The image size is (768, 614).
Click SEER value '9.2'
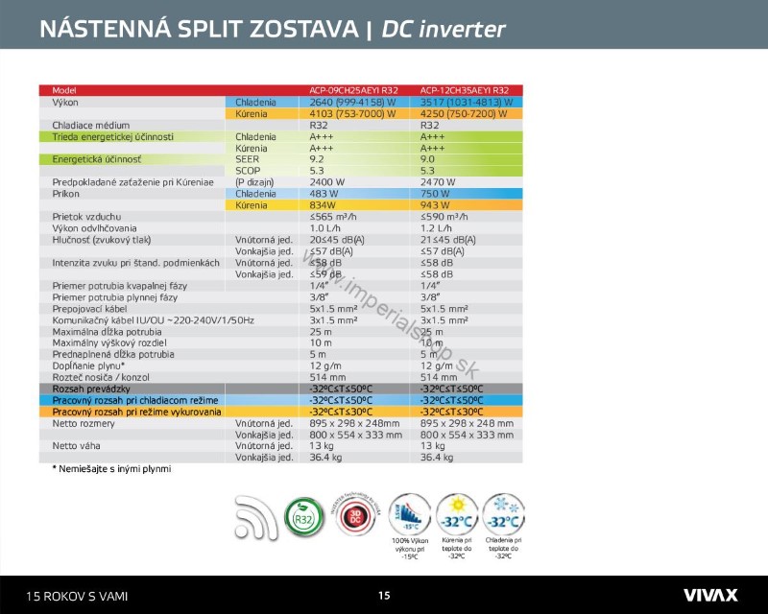[x=317, y=159]
